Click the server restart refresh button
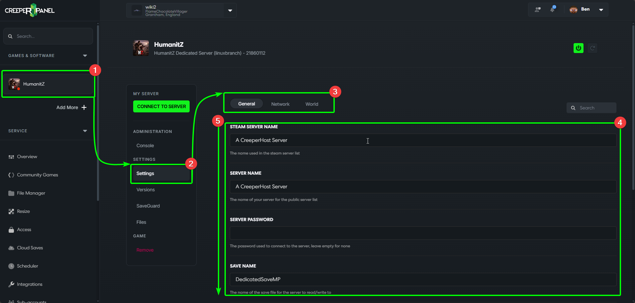This screenshot has width=635, height=303. [592, 48]
